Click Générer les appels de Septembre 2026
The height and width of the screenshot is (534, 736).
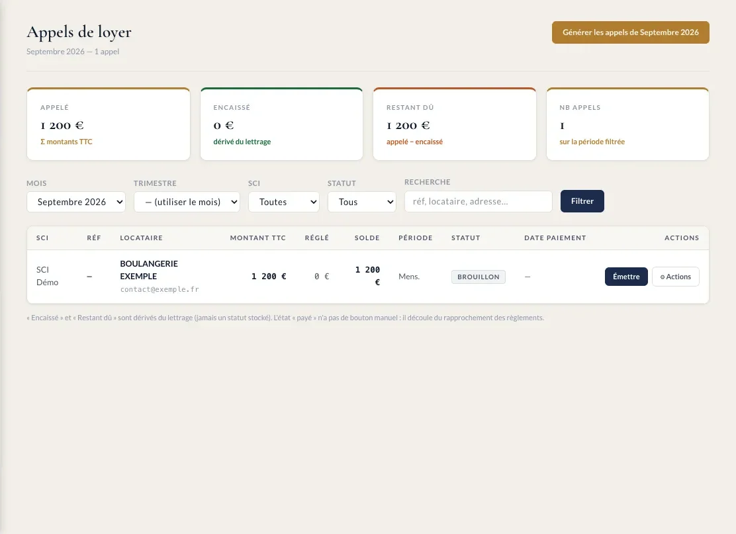pos(630,32)
